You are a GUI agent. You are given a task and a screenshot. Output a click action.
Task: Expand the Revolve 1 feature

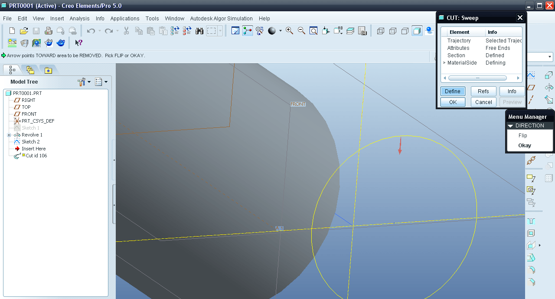[9, 135]
